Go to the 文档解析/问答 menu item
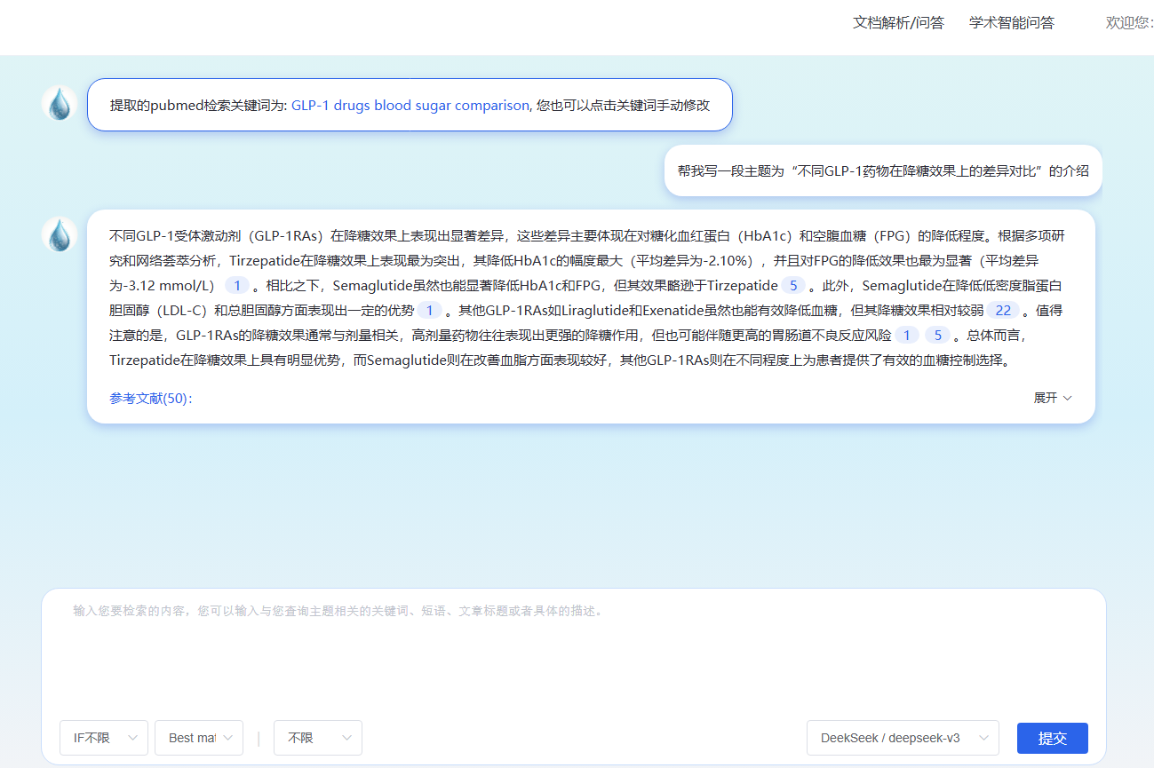 898,23
